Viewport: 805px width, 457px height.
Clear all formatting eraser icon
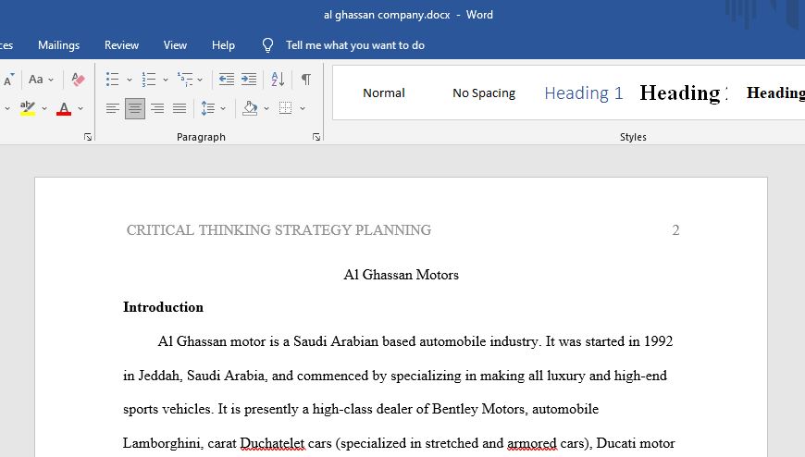[78, 79]
